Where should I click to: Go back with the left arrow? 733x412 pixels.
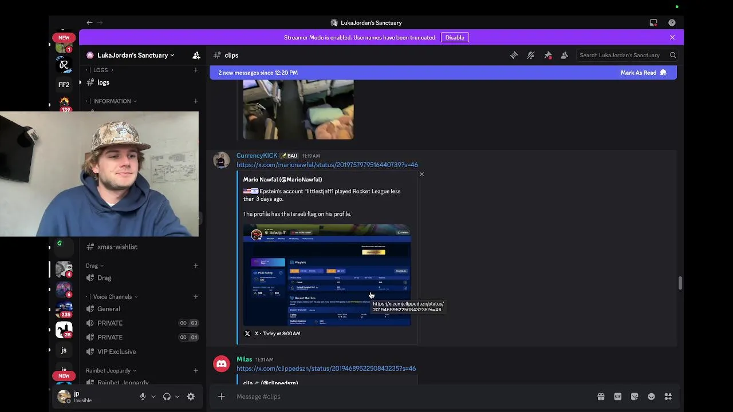click(89, 23)
